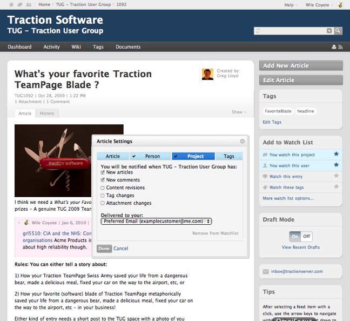Click the RSS feed icon

340,48
